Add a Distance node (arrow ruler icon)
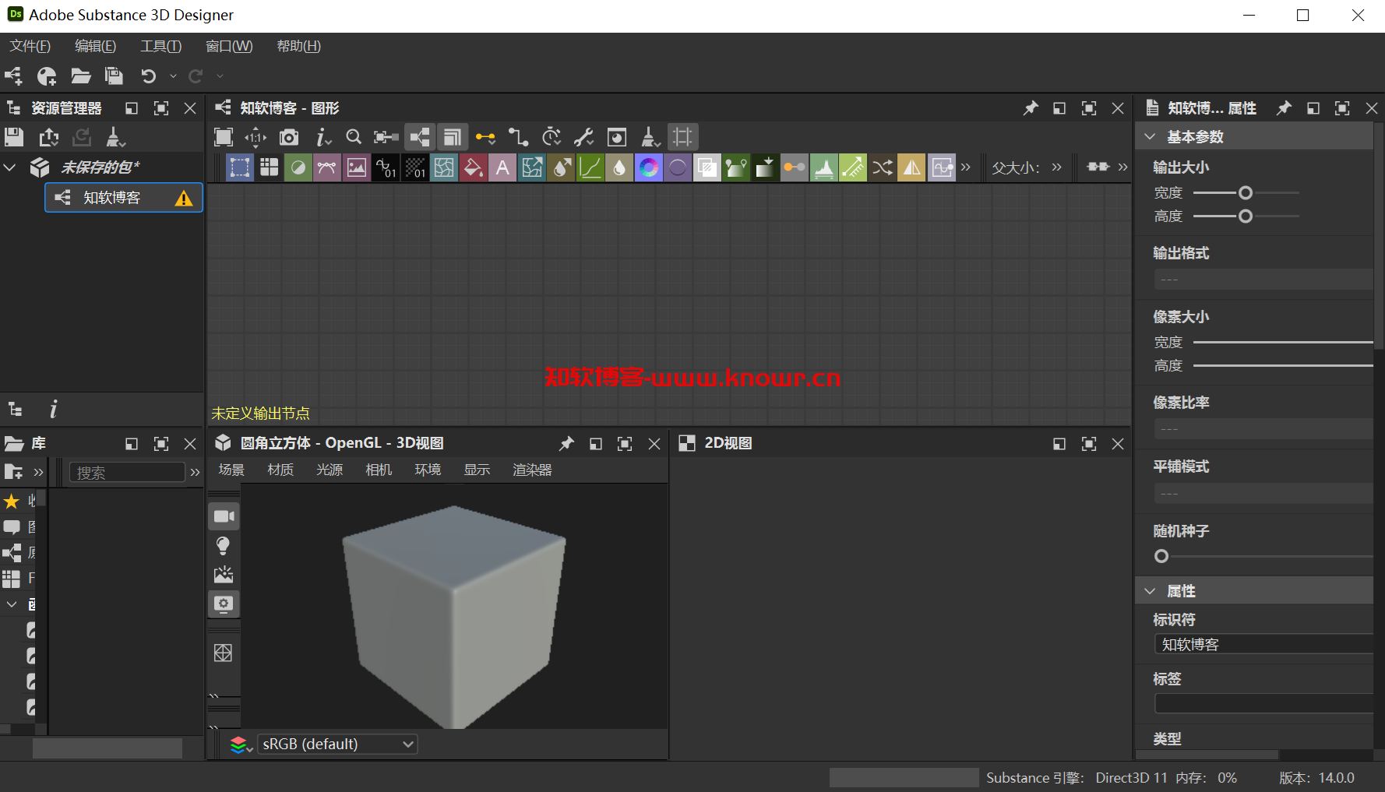 (x=853, y=167)
